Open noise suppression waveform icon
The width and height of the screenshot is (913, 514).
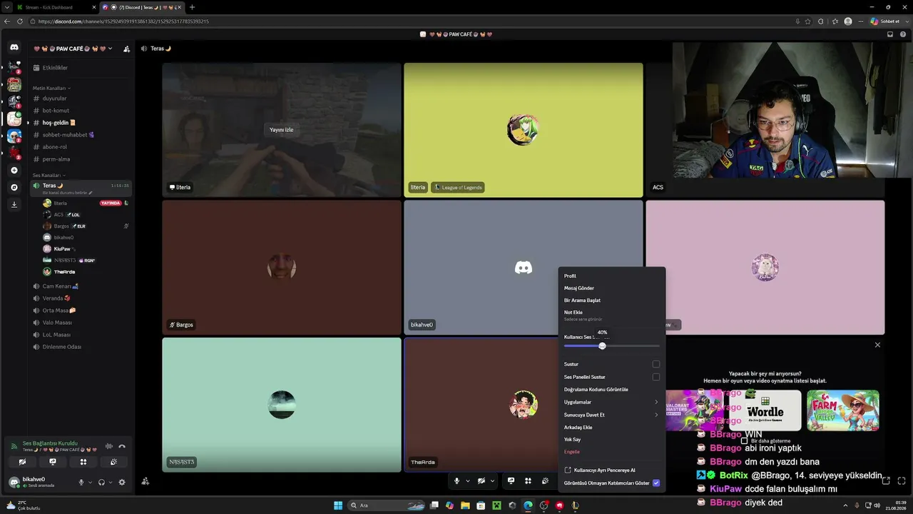109,446
